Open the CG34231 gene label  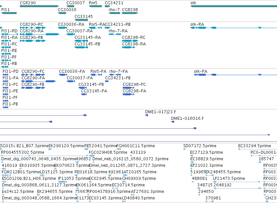point(114,3)
